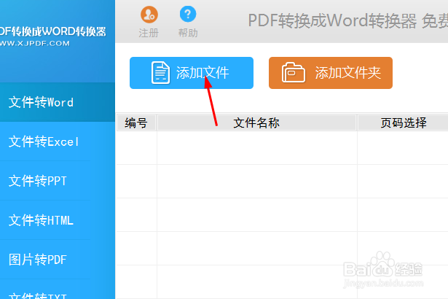Click the 注册 register user icon
This screenshot has height=299, width=448.
click(x=149, y=15)
